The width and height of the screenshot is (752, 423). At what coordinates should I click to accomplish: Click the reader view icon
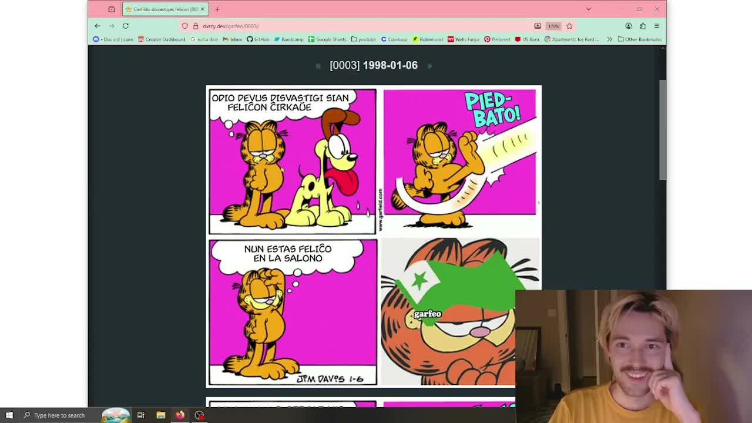(538, 26)
